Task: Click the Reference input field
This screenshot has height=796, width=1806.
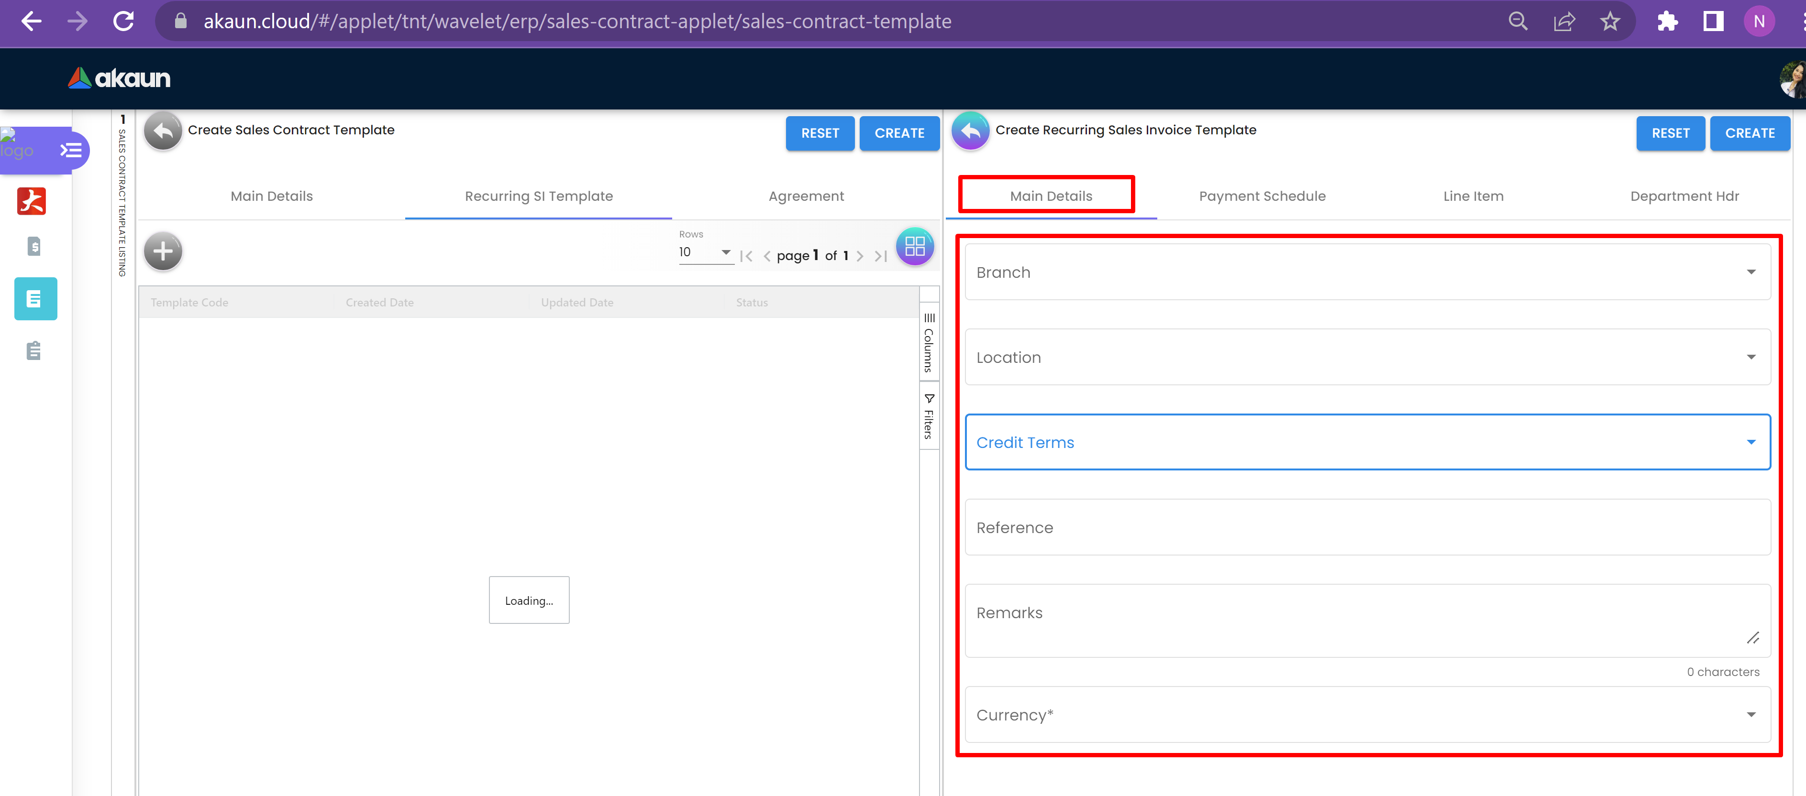Action: (x=1367, y=528)
